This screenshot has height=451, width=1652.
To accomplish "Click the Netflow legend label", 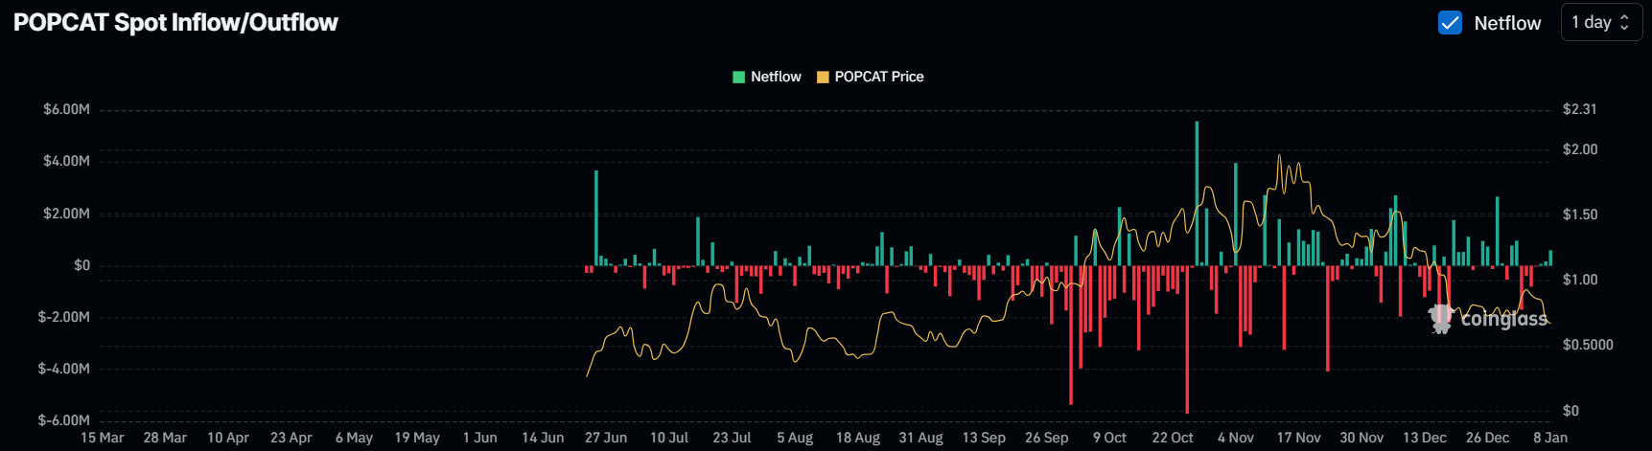I will tap(776, 77).
